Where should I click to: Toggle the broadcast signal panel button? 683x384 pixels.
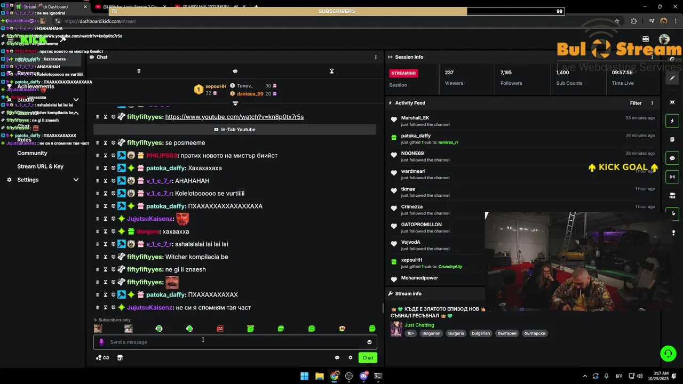pos(672,177)
